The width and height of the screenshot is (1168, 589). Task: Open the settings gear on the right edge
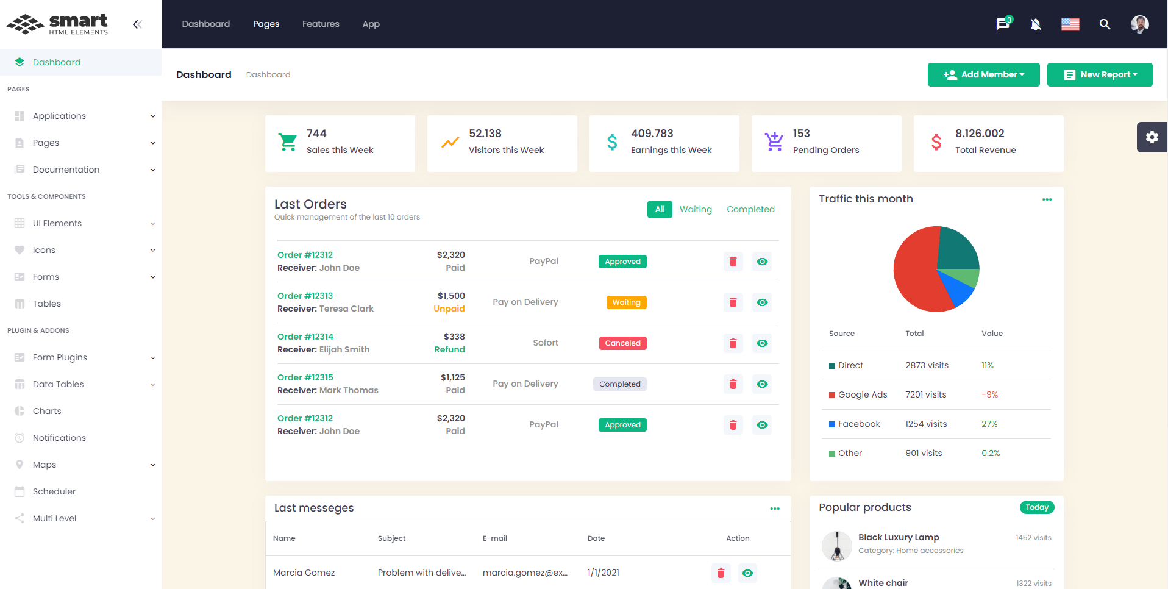[1152, 137]
